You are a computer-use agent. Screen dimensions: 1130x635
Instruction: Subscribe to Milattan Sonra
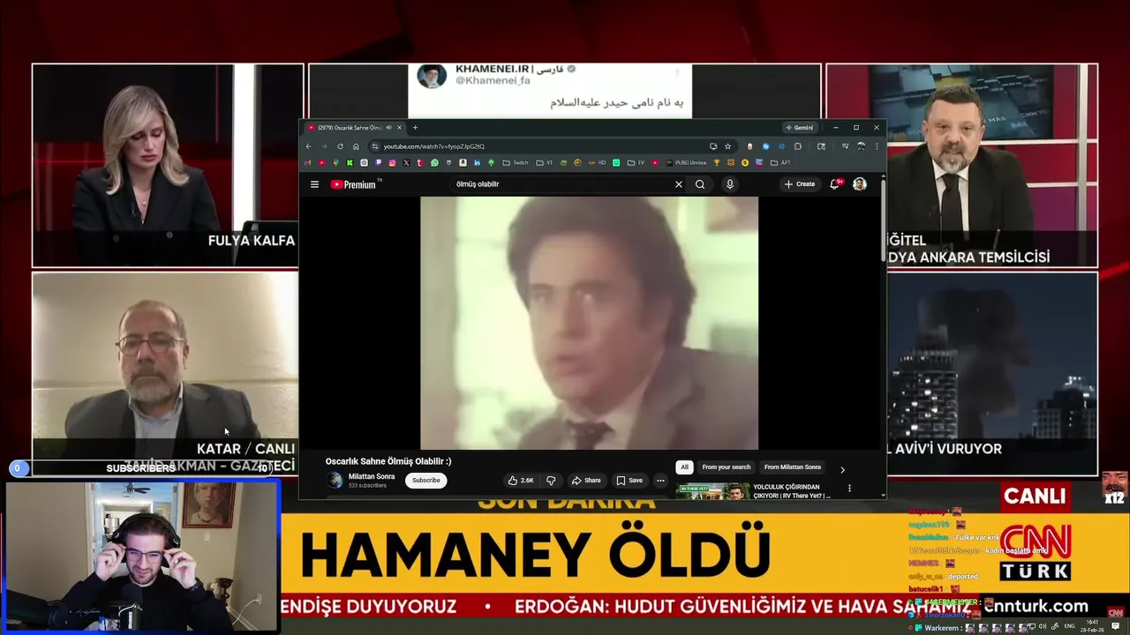[x=426, y=481]
